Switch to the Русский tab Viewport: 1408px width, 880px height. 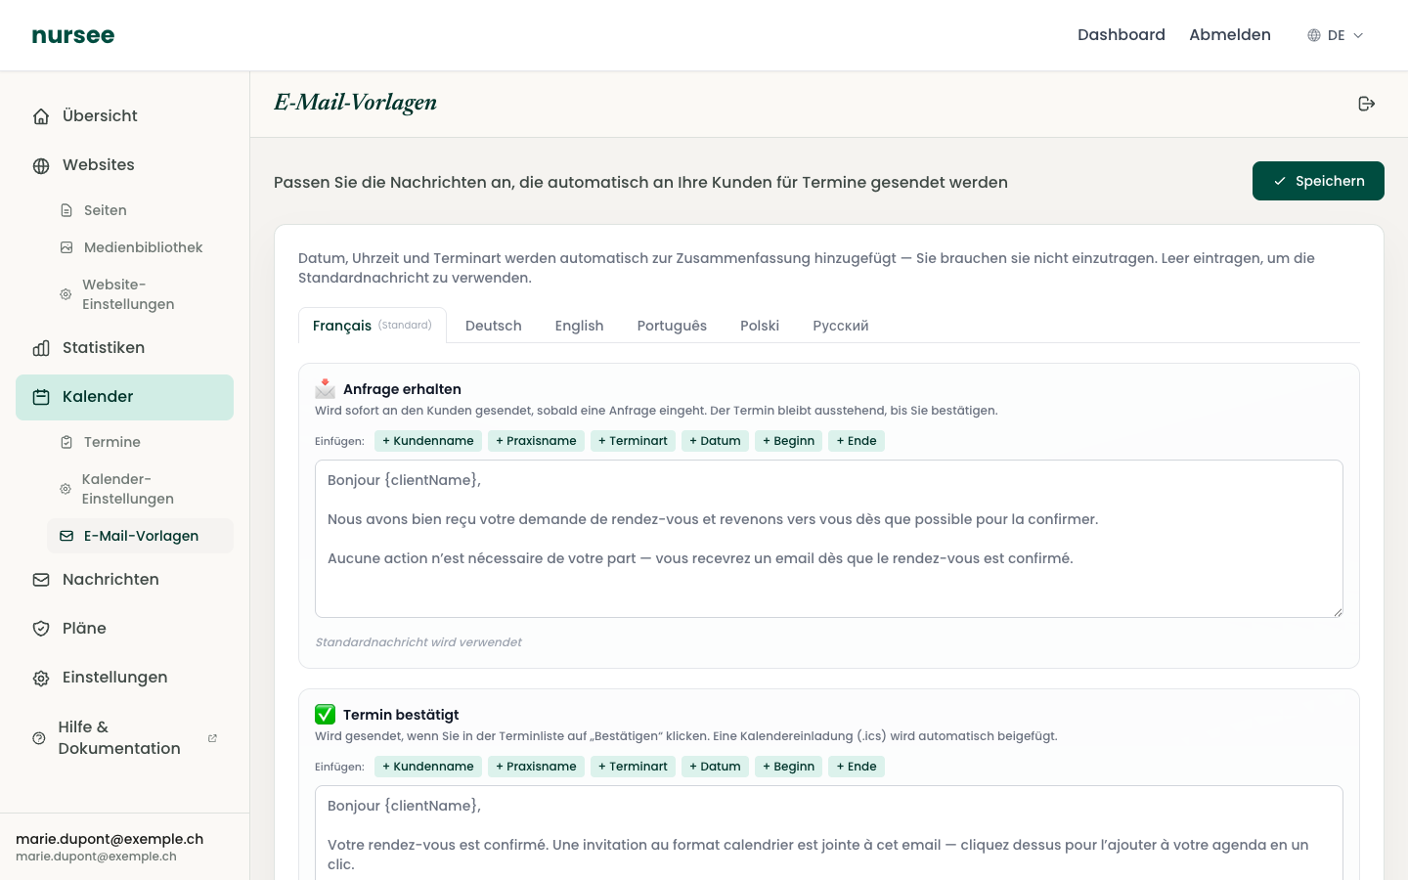tap(841, 326)
